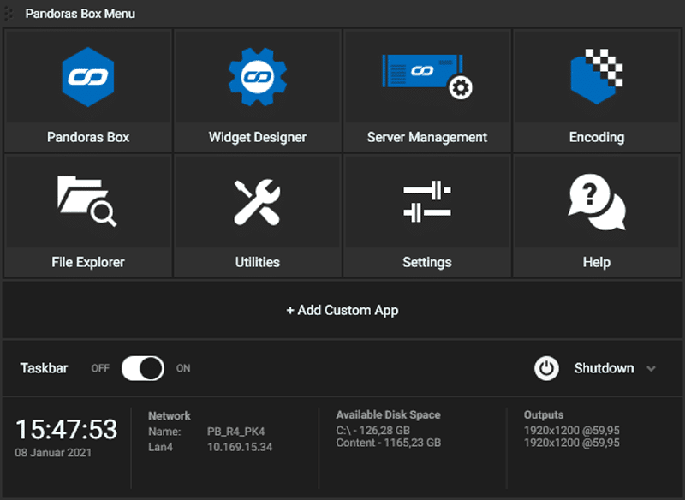Toggle the Taskbar switch
The height and width of the screenshot is (500, 685).
142,368
